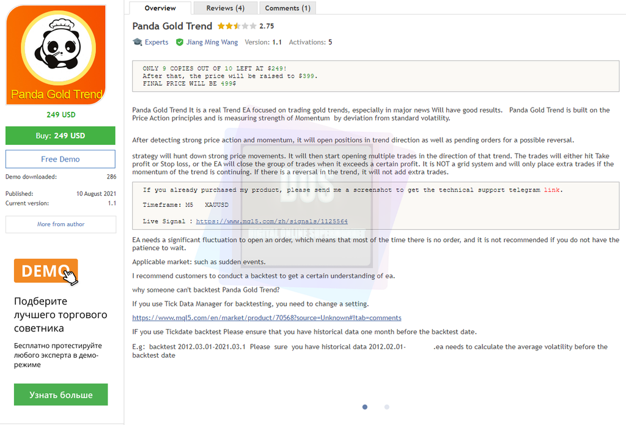Click the Panda Gold Trend product logo

pos(56,54)
